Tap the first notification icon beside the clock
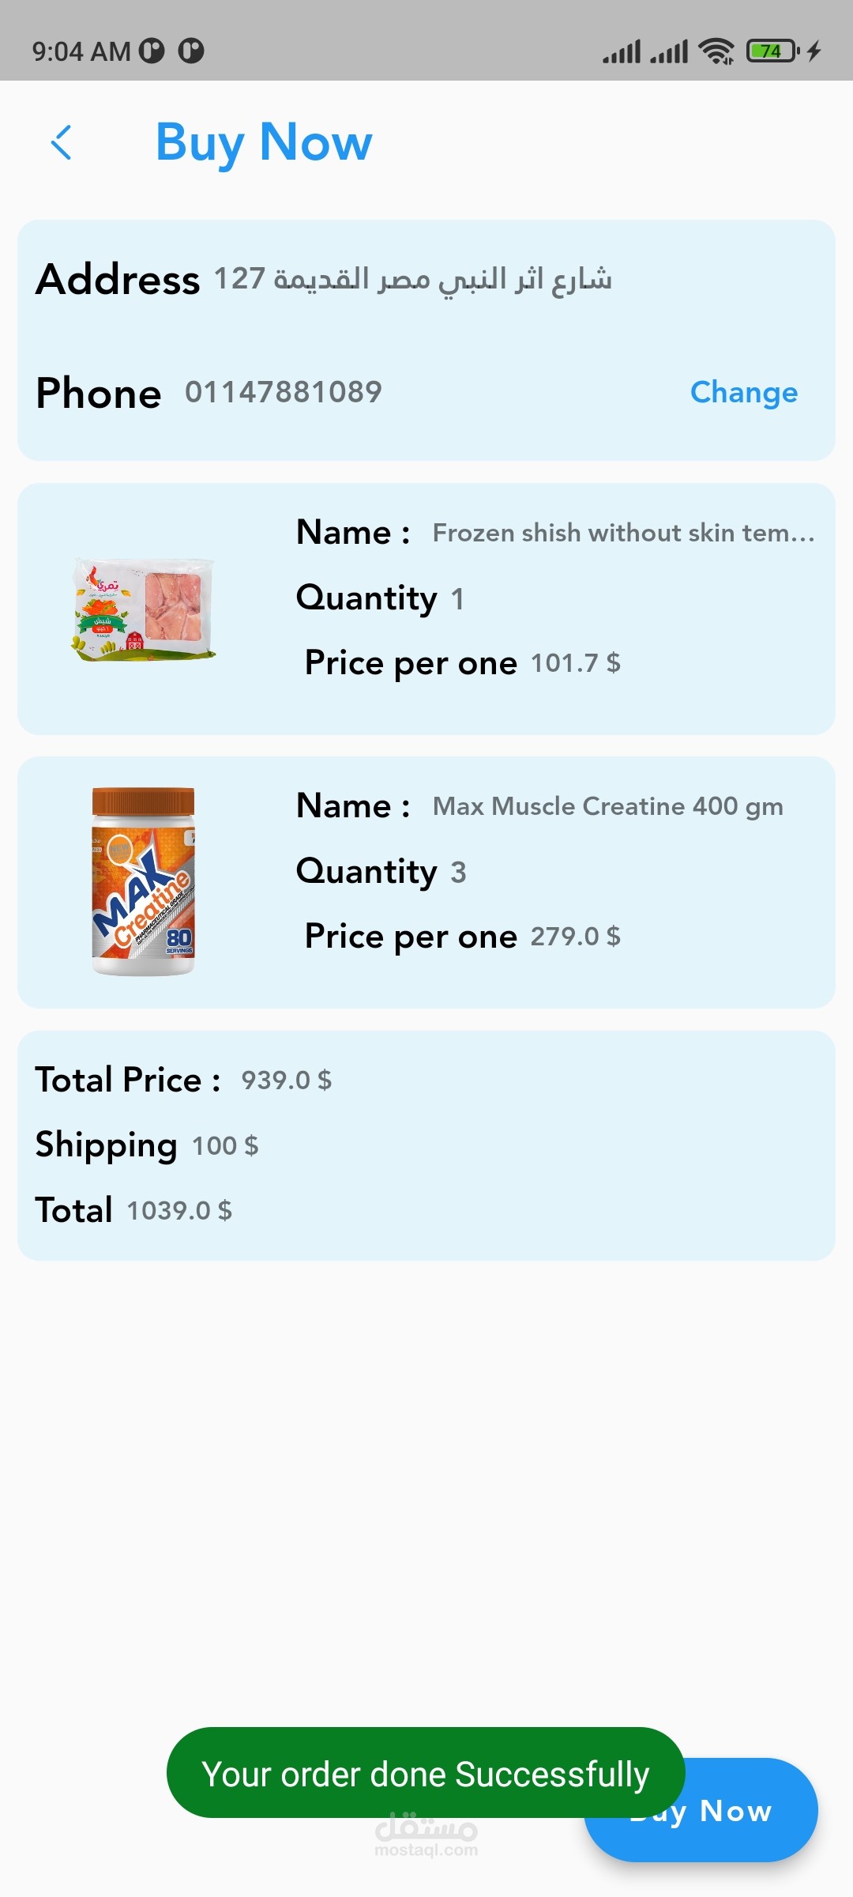 tap(152, 51)
